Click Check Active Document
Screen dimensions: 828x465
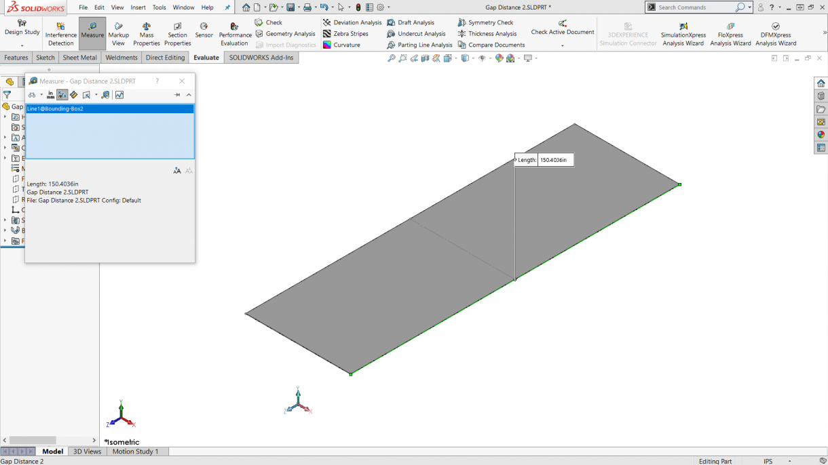pos(563,28)
